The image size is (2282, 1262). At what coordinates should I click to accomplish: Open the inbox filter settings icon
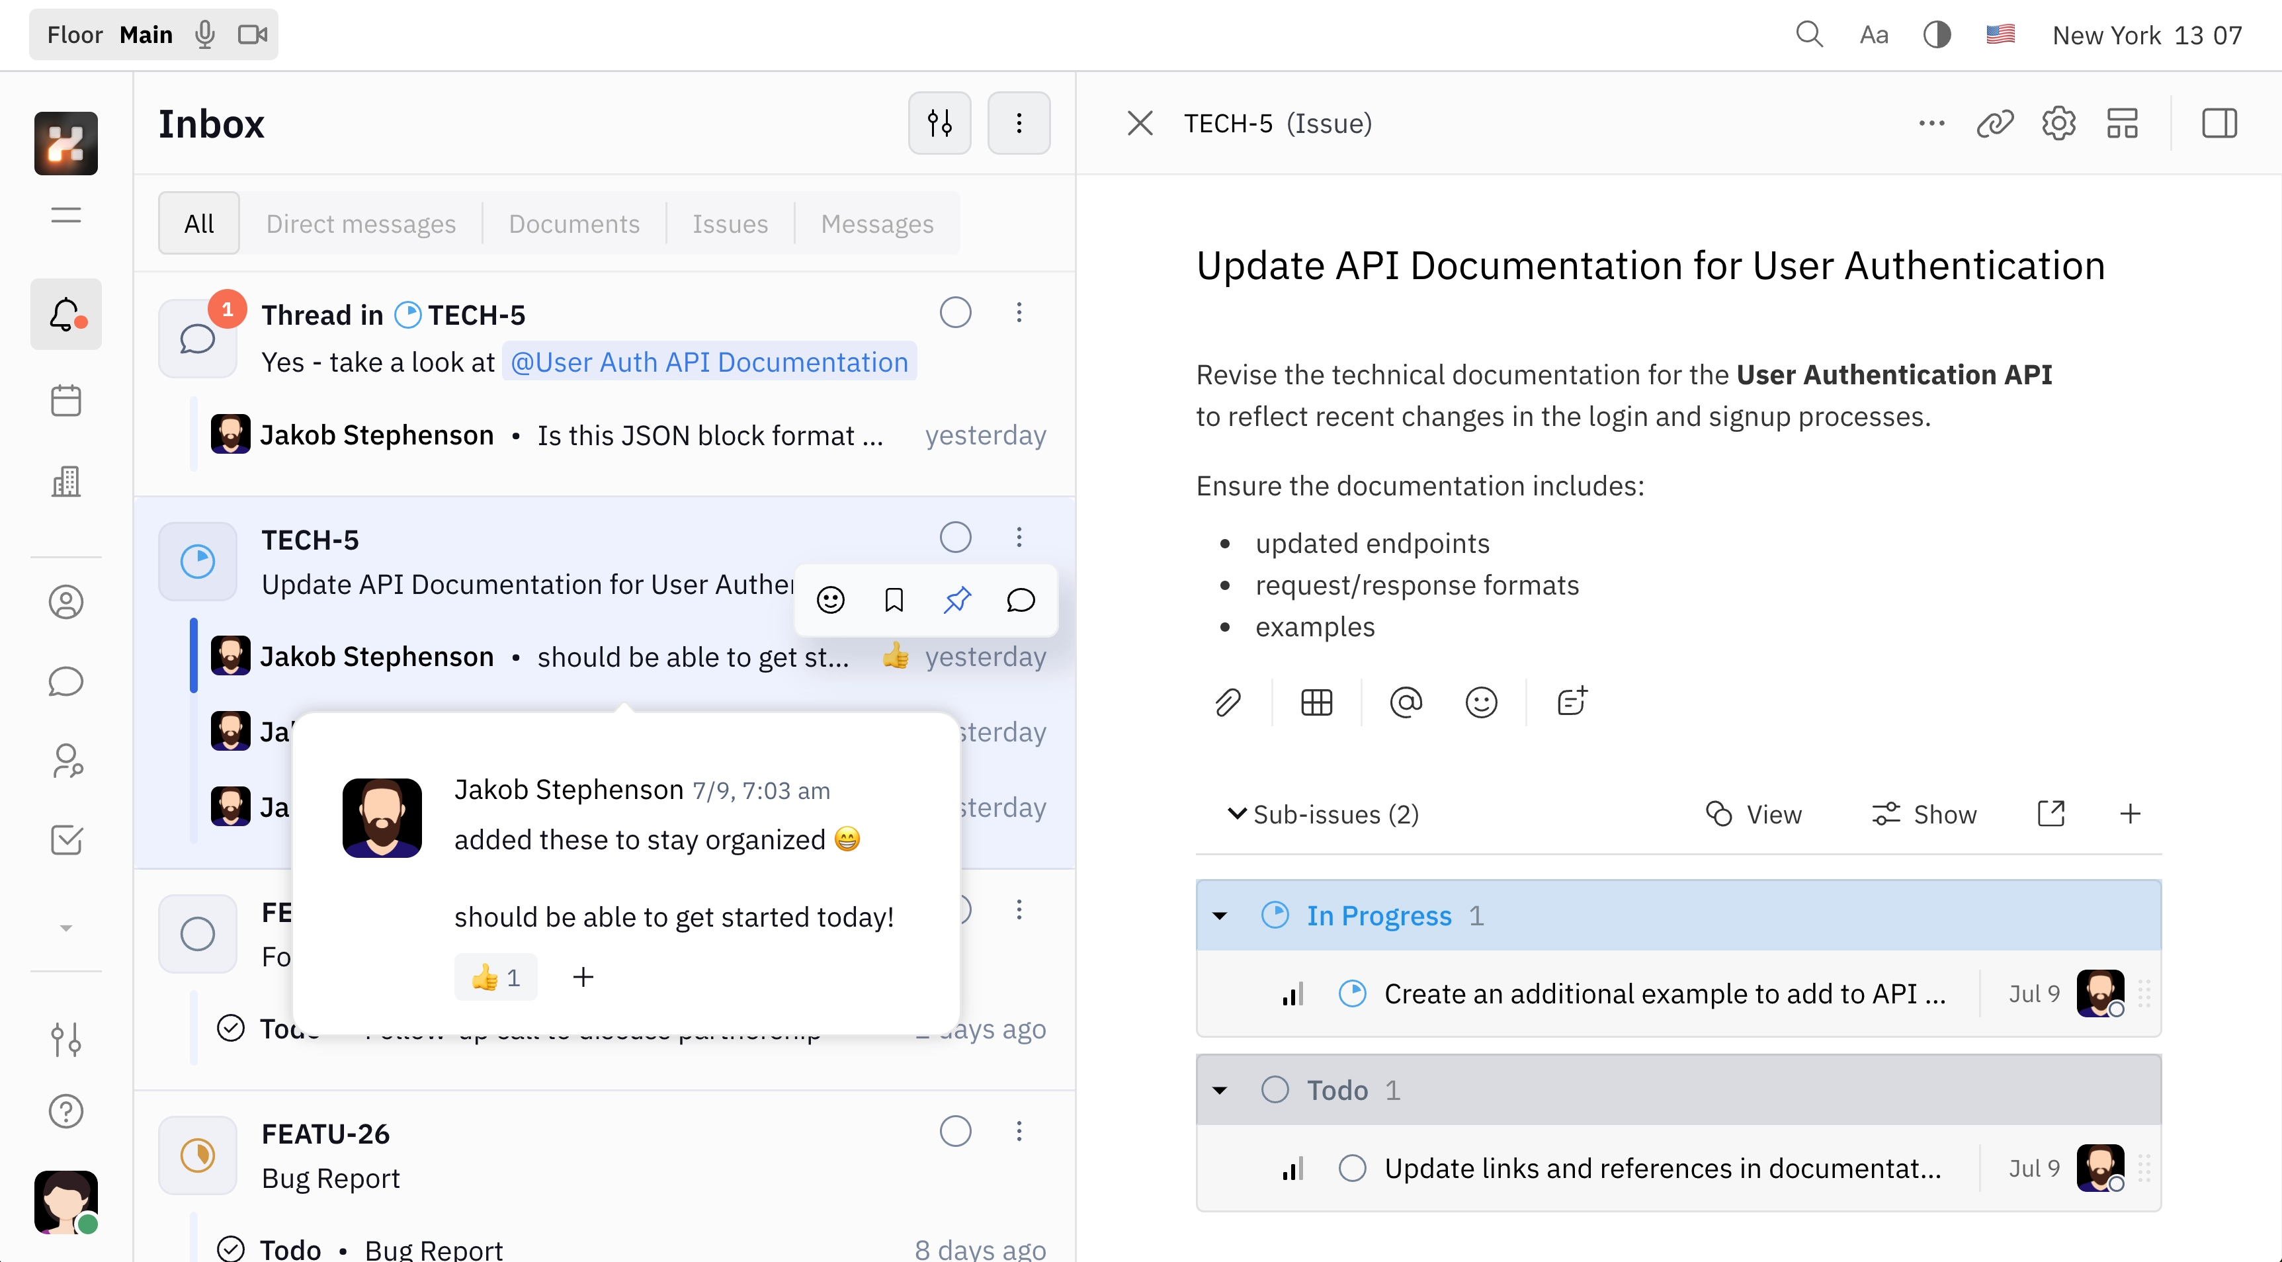[939, 123]
